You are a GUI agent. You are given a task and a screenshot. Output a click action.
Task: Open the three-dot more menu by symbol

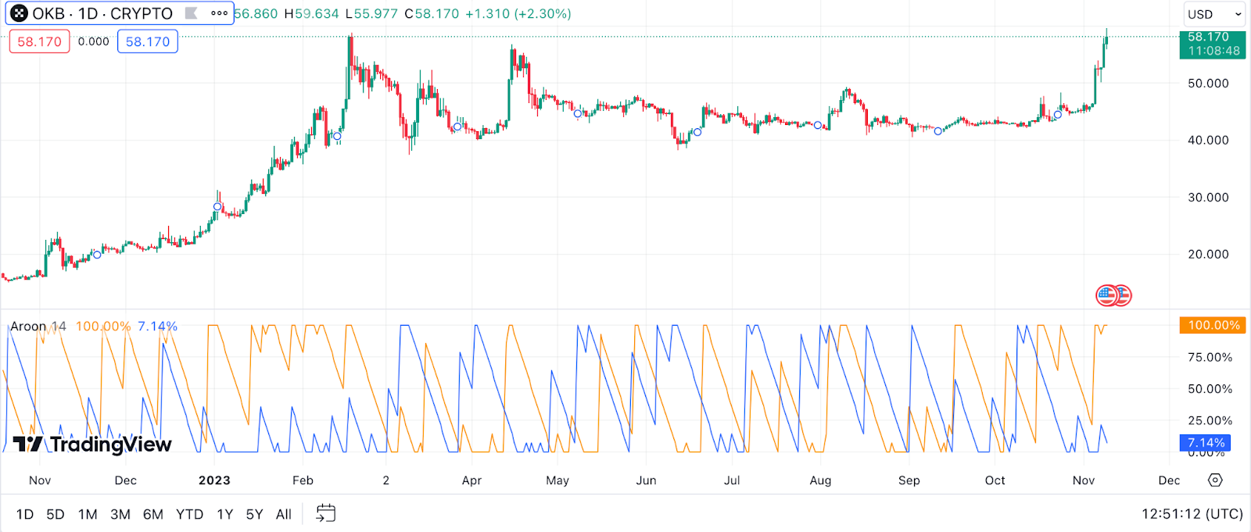[x=220, y=13]
